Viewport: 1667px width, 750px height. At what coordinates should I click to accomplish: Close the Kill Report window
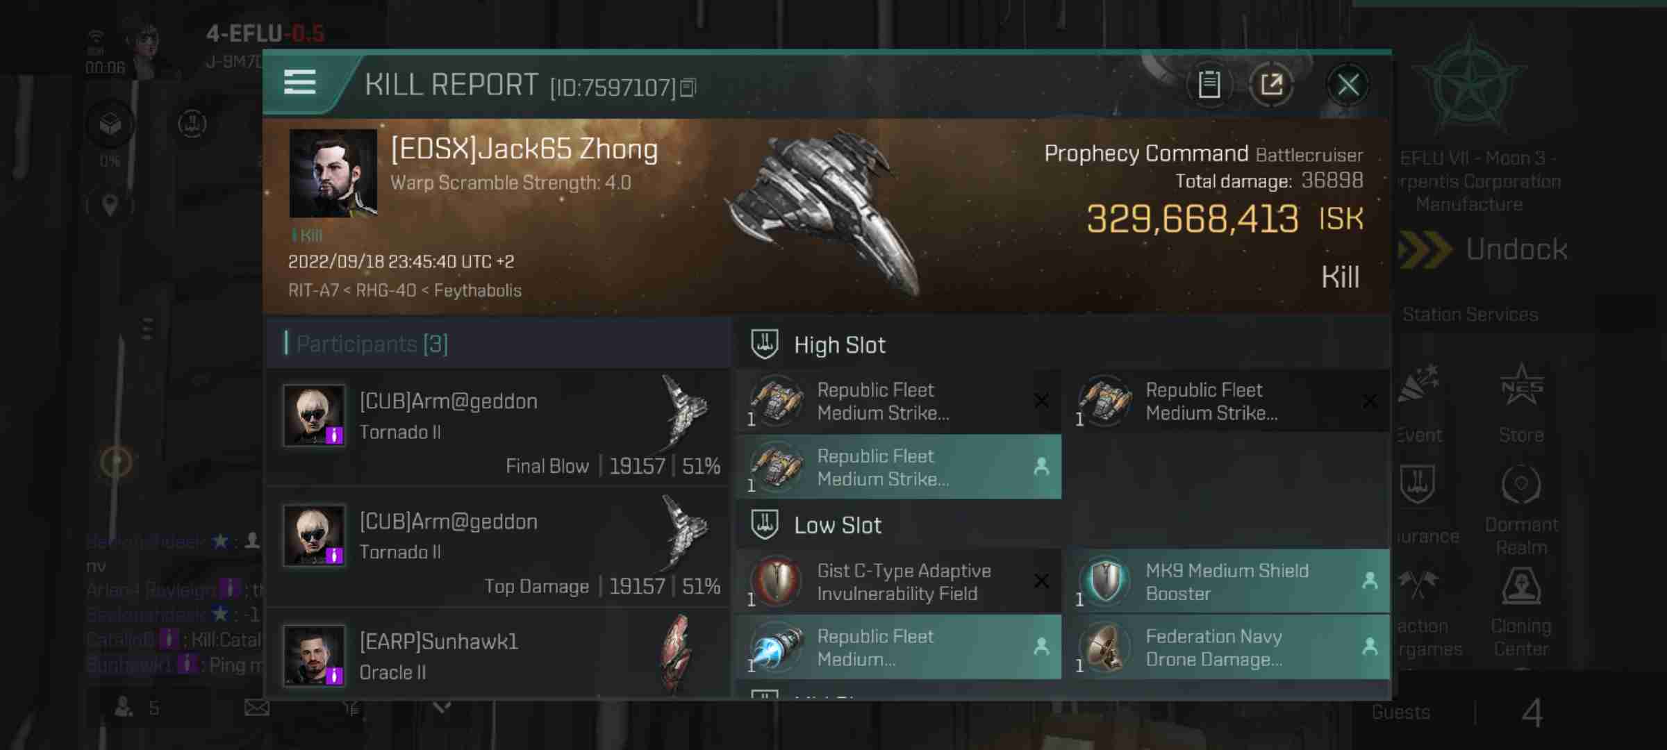pos(1347,85)
